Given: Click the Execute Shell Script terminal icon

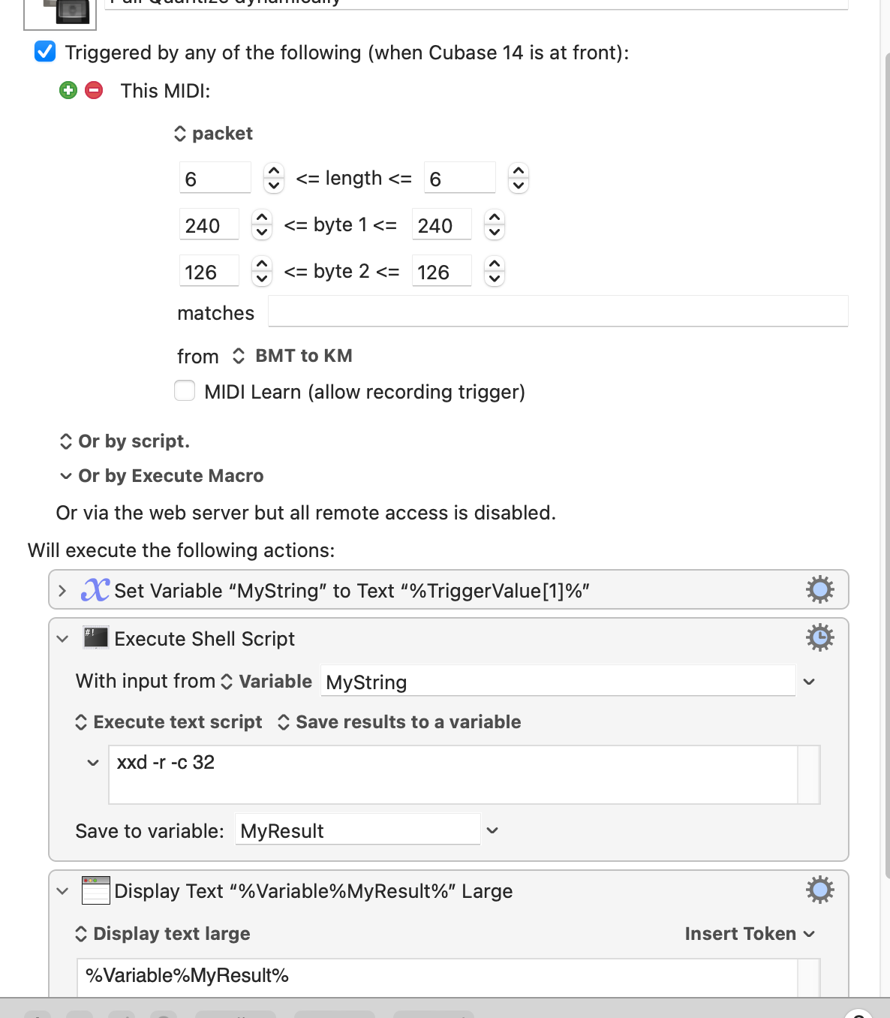Looking at the screenshot, I should pyautogui.click(x=96, y=638).
